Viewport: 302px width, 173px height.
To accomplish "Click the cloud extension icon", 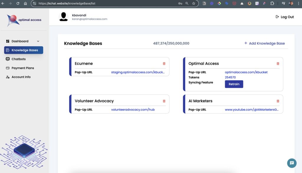I will pyautogui.click(x=242, y=3).
